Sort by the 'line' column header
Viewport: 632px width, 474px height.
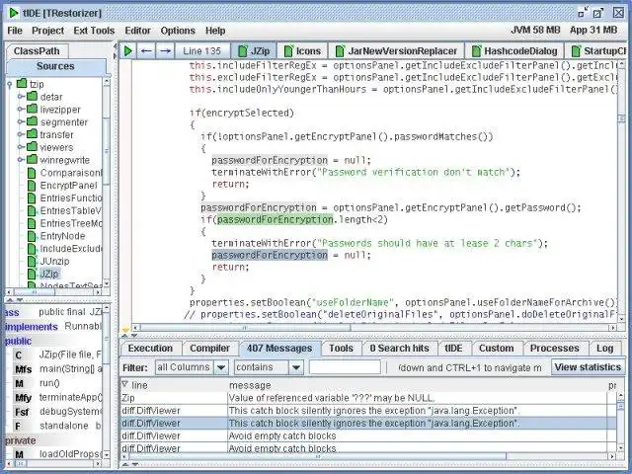[x=174, y=385]
